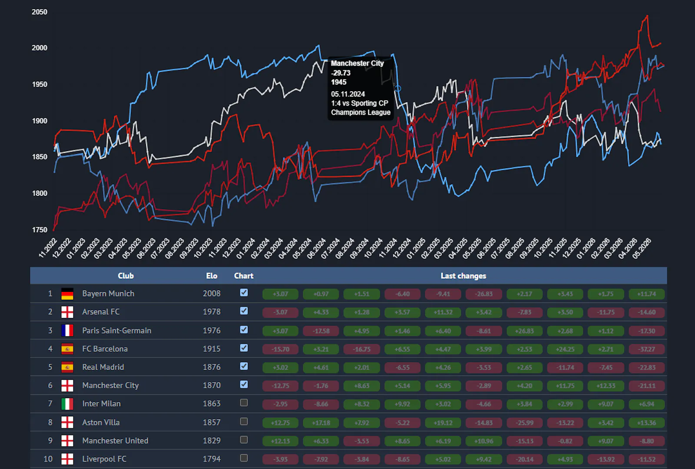Viewport: 695px width, 469px height.
Task: Click Manchester City's +12.33 change badge
Action: click(x=606, y=386)
